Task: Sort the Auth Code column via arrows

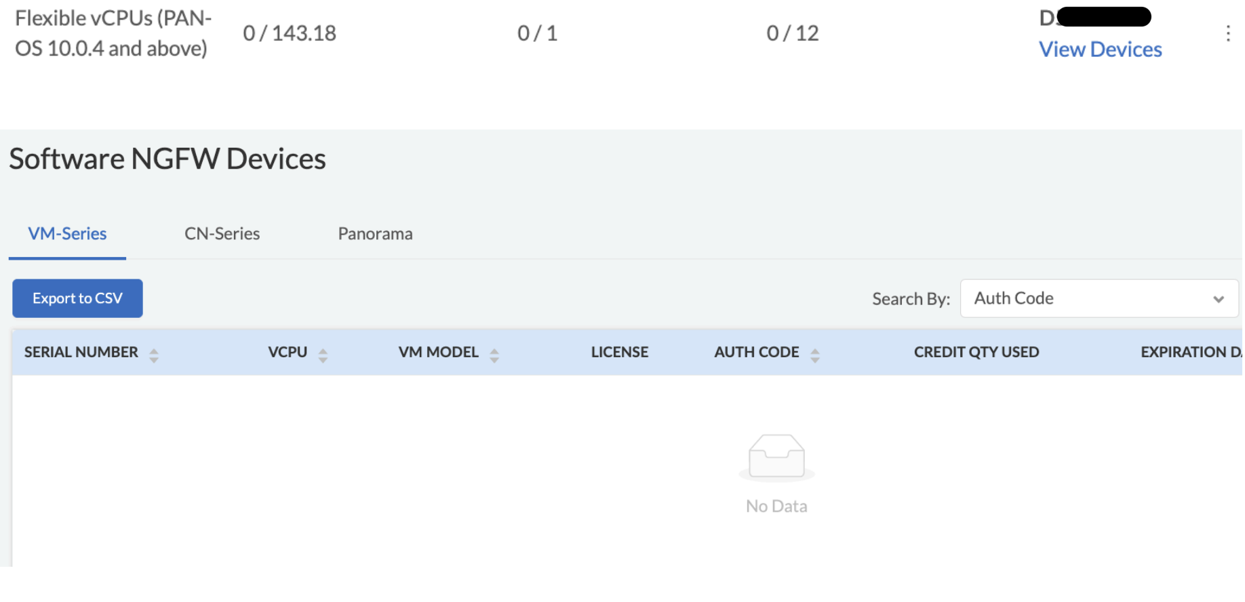Action: (815, 355)
